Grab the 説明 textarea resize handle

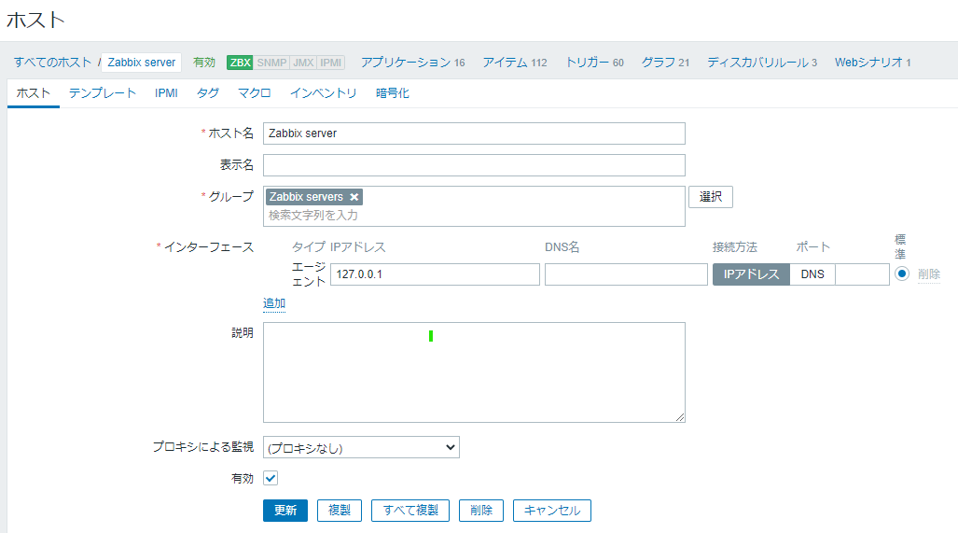click(680, 417)
